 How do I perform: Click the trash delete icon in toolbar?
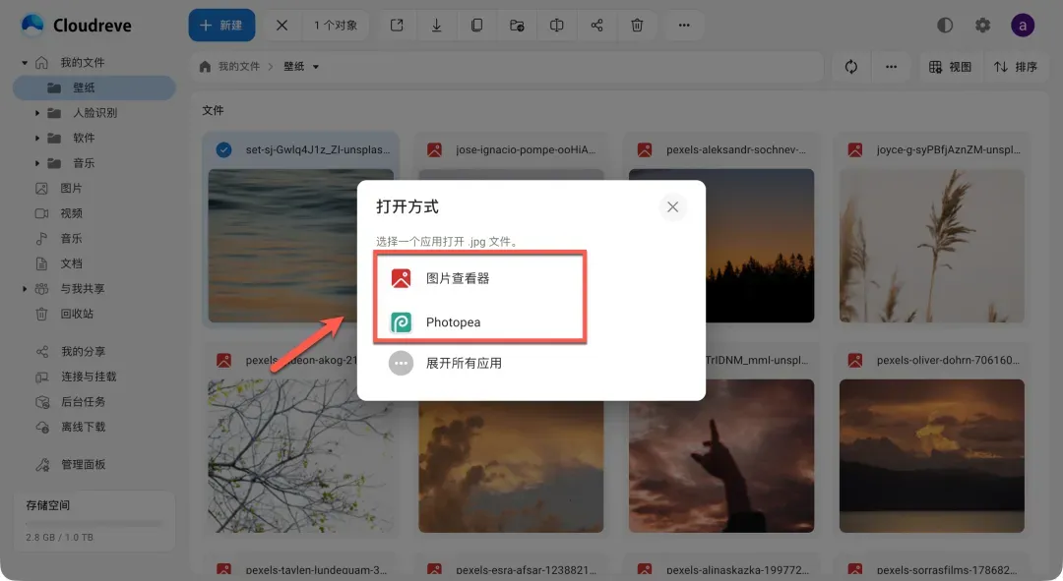[637, 26]
